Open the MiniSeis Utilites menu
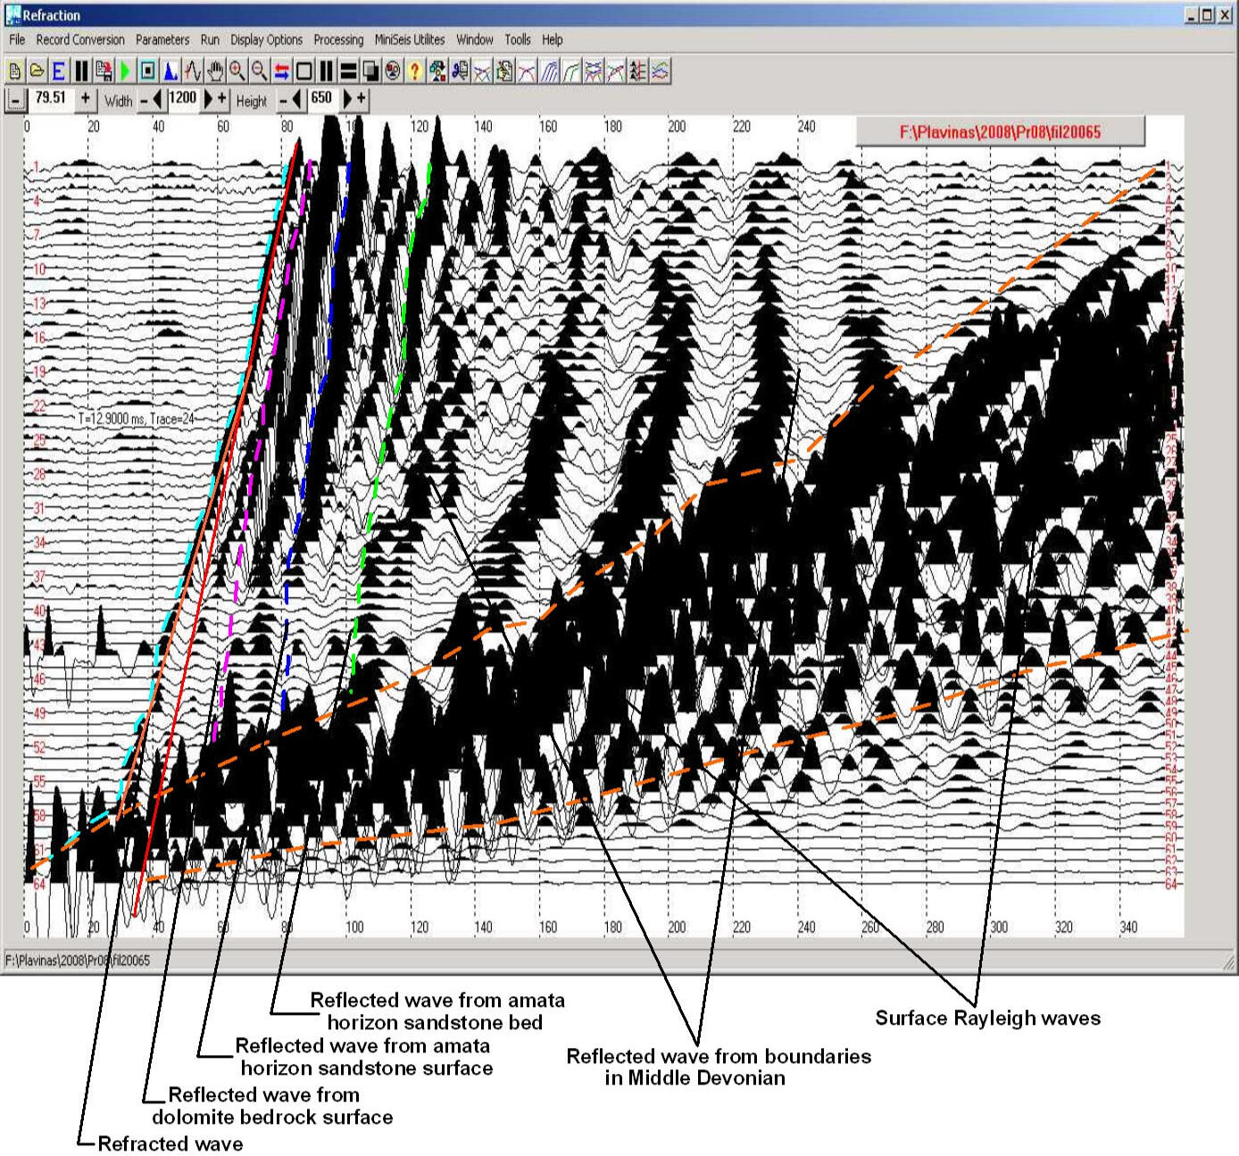This screenshot has height=1156, width=1239. pos(410,39)
